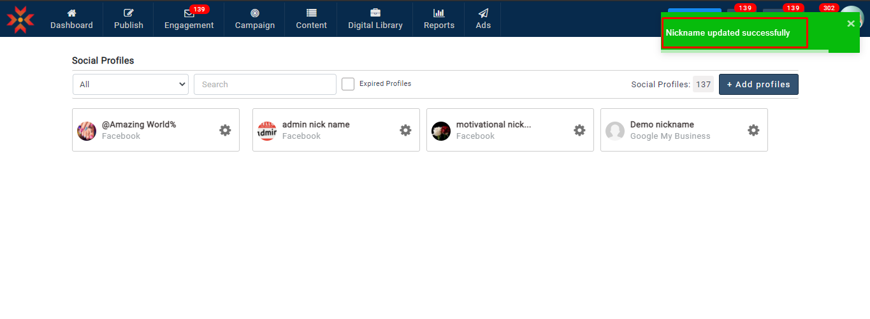Open the Digital Library

point(375,19)
